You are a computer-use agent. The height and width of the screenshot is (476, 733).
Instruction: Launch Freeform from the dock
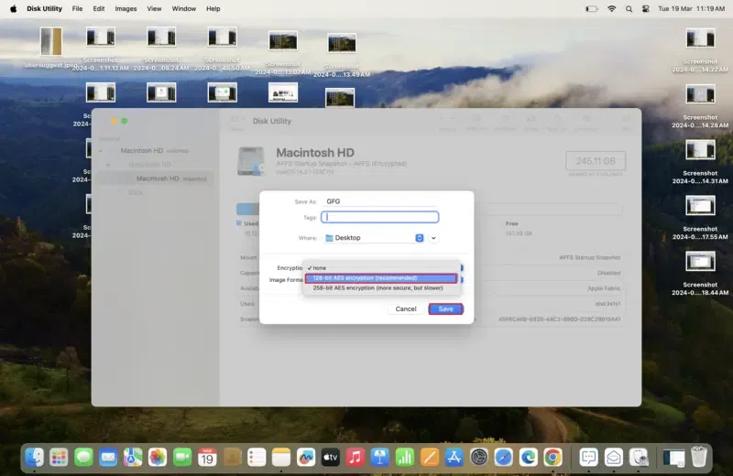point(306,458)
